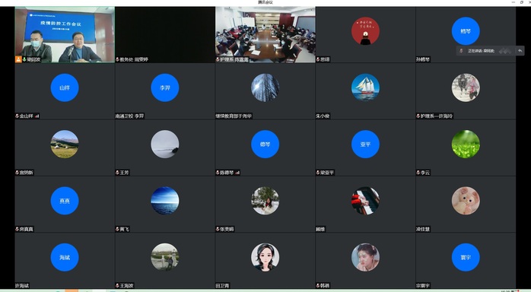Collapse the speaking indicator with its arrow button

tap(520, 51)
